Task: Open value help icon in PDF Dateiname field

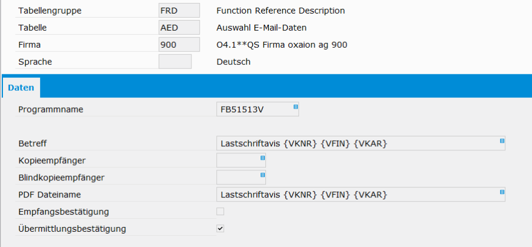Action: (x=502, y=192)
